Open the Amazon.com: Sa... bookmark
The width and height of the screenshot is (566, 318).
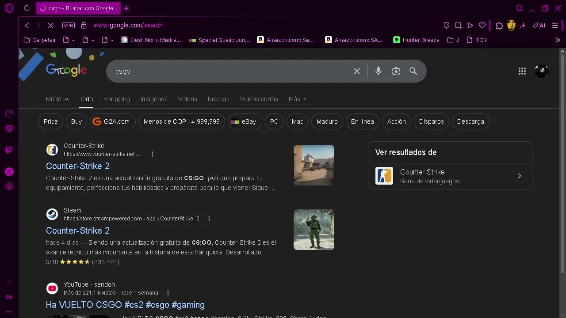click(286, 40)
